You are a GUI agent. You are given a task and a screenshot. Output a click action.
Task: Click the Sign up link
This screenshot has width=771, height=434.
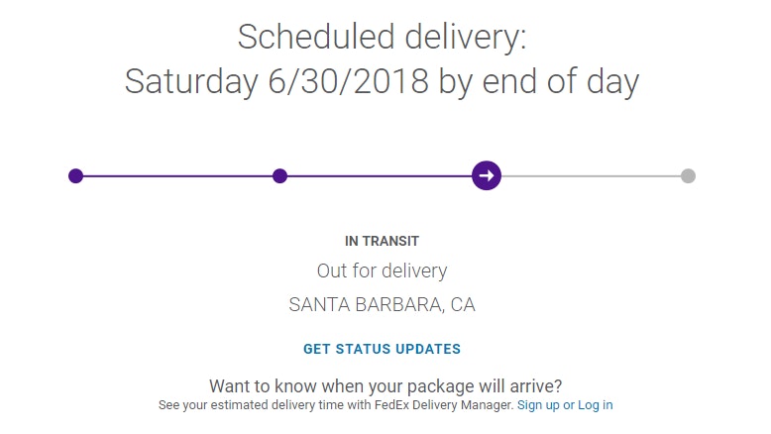(538, 405)
